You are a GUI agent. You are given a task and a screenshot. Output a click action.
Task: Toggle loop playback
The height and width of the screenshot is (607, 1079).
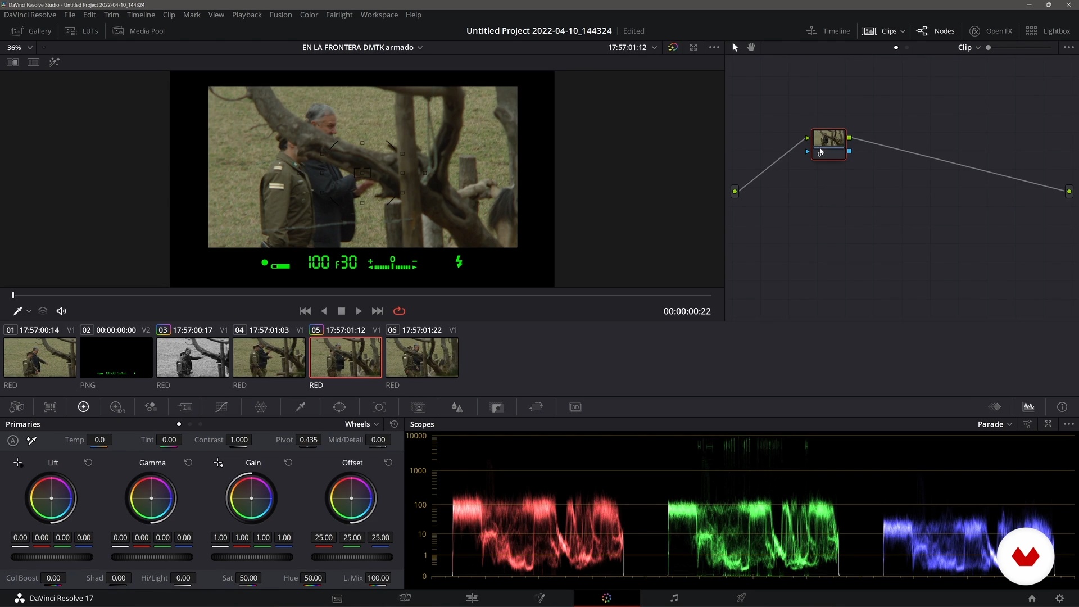click(x=399, y=311)
